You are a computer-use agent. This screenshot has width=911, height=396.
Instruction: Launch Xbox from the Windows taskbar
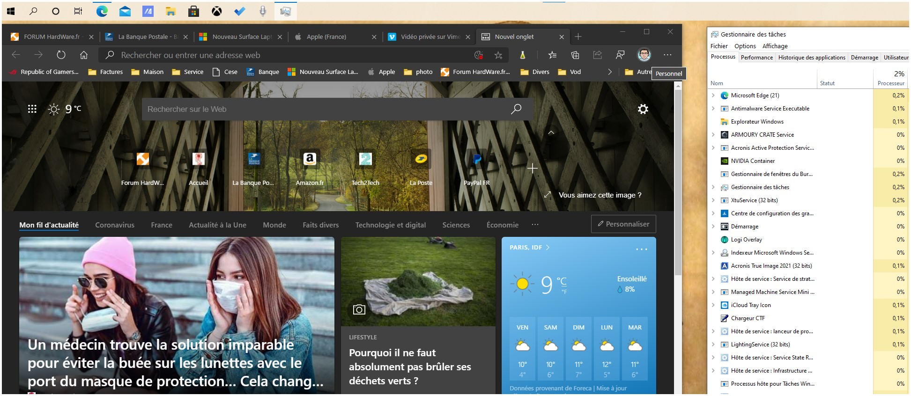click(x=216, y=11)
